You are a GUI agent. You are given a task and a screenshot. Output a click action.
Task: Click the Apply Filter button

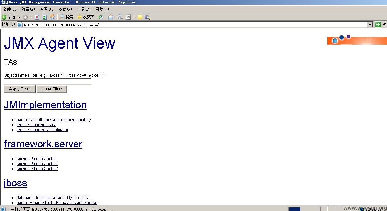(20, 89)
